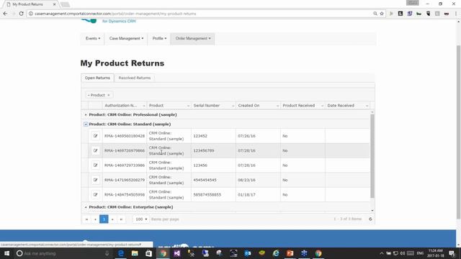Open PowerPoint from taskbar
Image resolution: width=461 pixels, height=259 pixels.
(290, 253)
